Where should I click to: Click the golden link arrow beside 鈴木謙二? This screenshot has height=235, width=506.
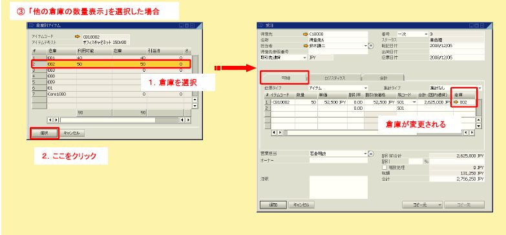point(305,46)
